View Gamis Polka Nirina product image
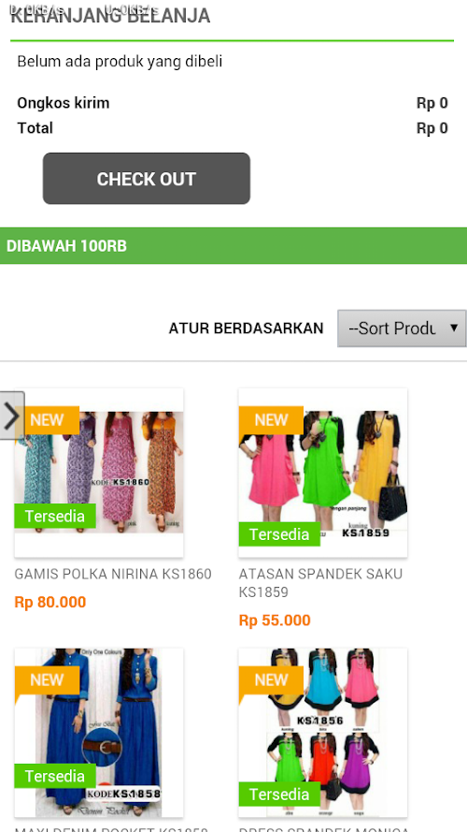Viewport: 467px width, 832px height. [x=99, y=473]
